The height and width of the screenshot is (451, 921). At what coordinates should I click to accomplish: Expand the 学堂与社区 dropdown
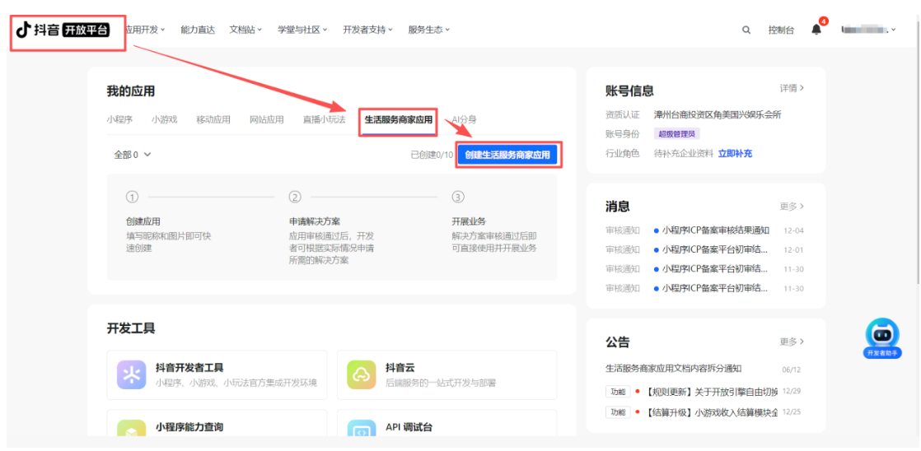click(302, 30)
